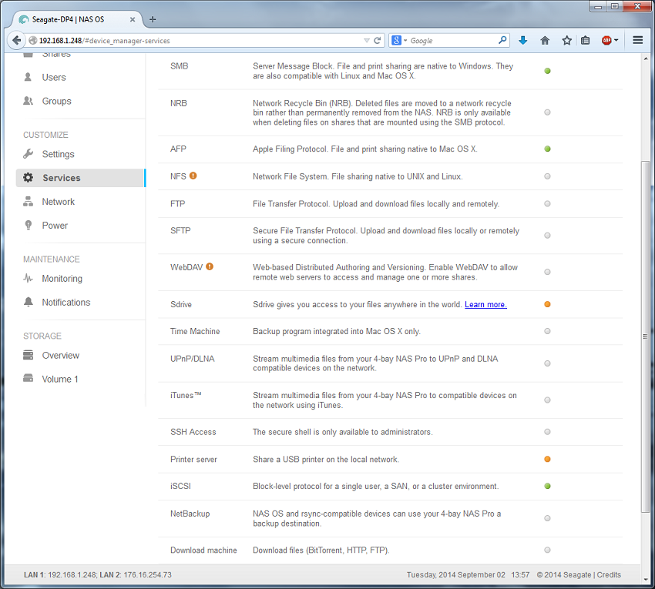Viewport: 655px width, 589px height.
Task: Focus the Google search box
Action: tap(453, 41)
